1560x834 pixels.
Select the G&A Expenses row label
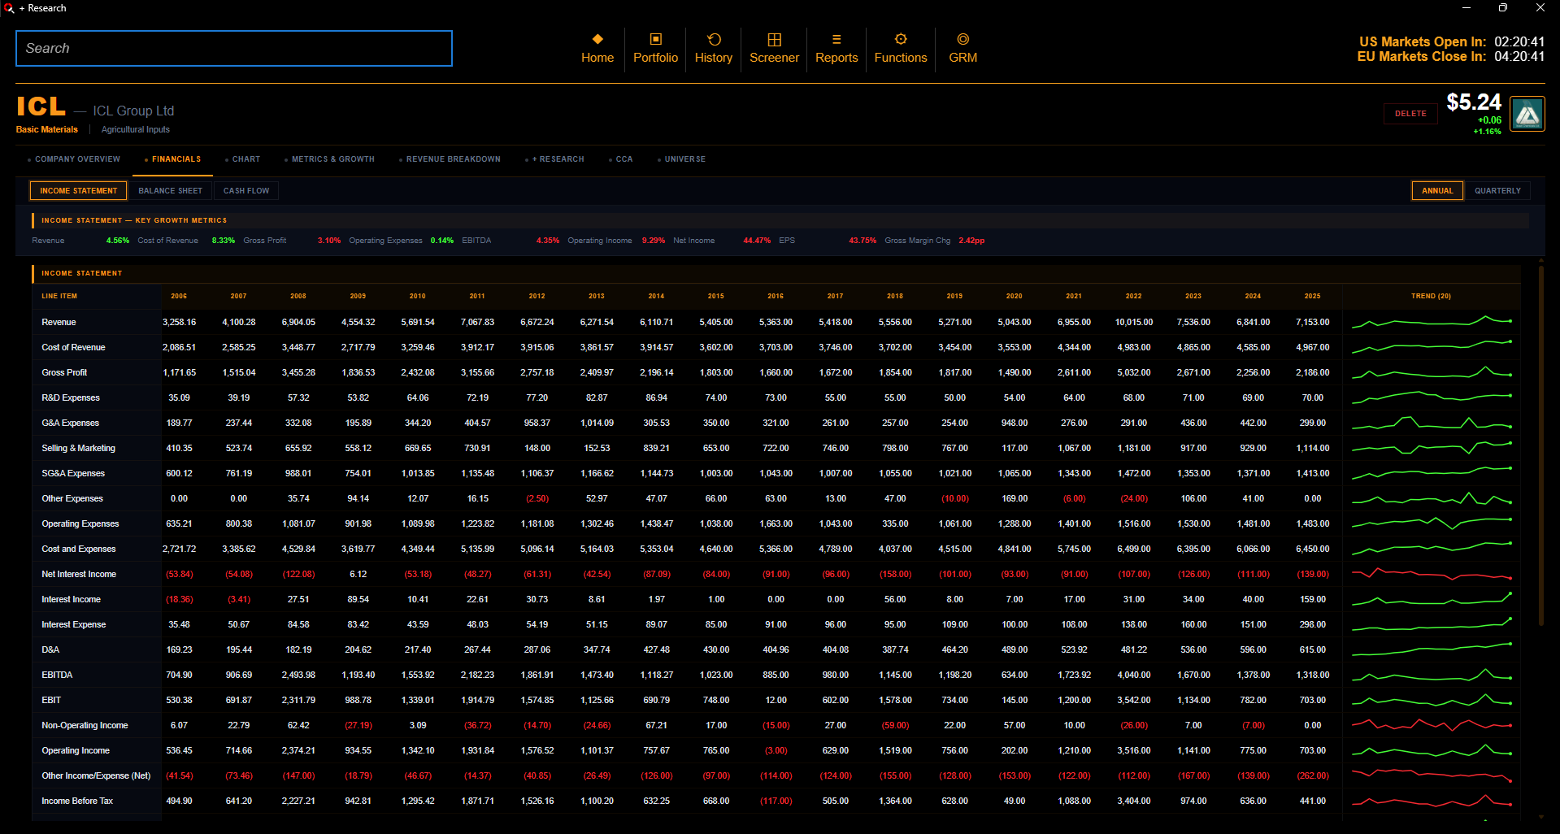pyautogui.click(x=70, y=424)
